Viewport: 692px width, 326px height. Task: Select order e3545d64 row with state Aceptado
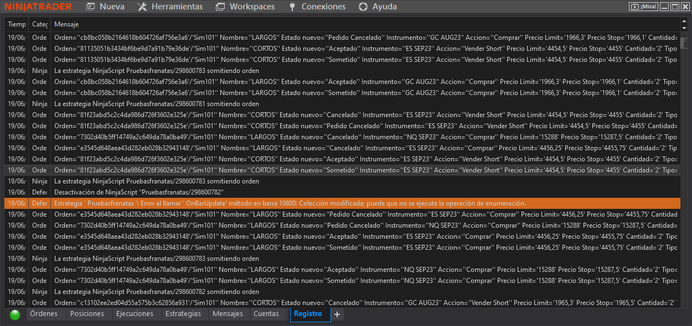(x=342, y=236)
